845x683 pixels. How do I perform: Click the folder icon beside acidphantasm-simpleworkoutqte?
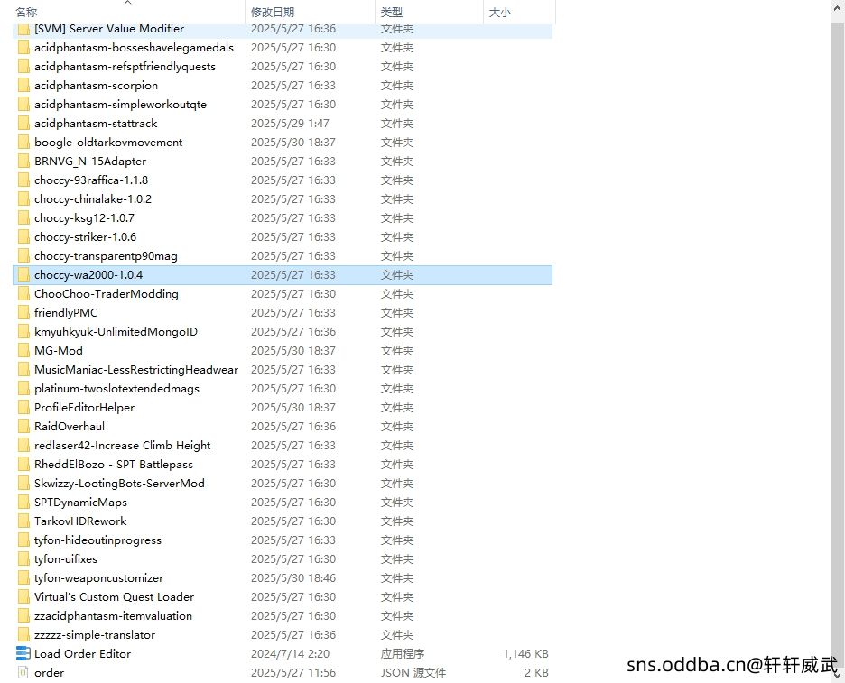(x=23, y=105)
